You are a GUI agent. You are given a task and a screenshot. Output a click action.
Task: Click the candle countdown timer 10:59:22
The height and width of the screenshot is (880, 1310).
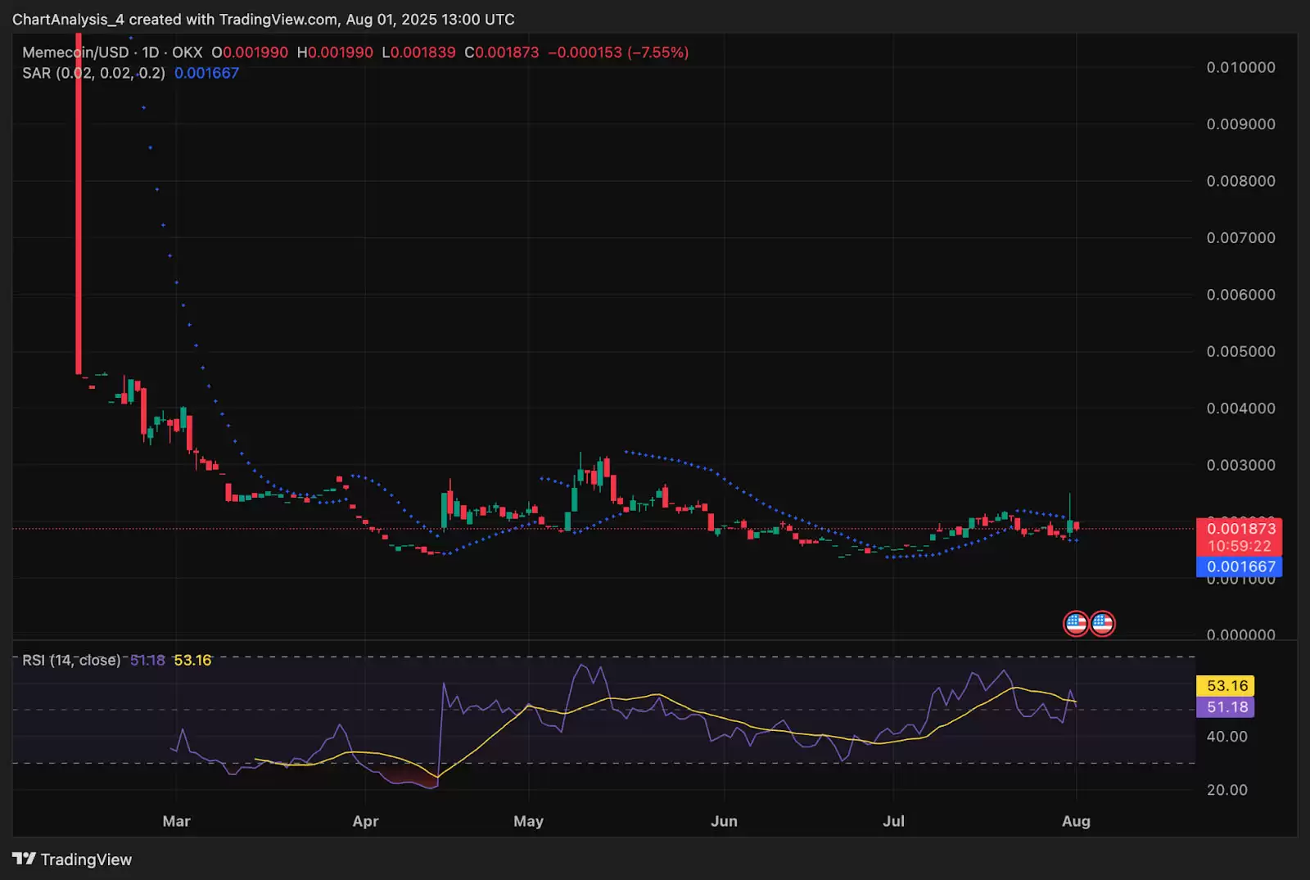(x=1240, y=544)
